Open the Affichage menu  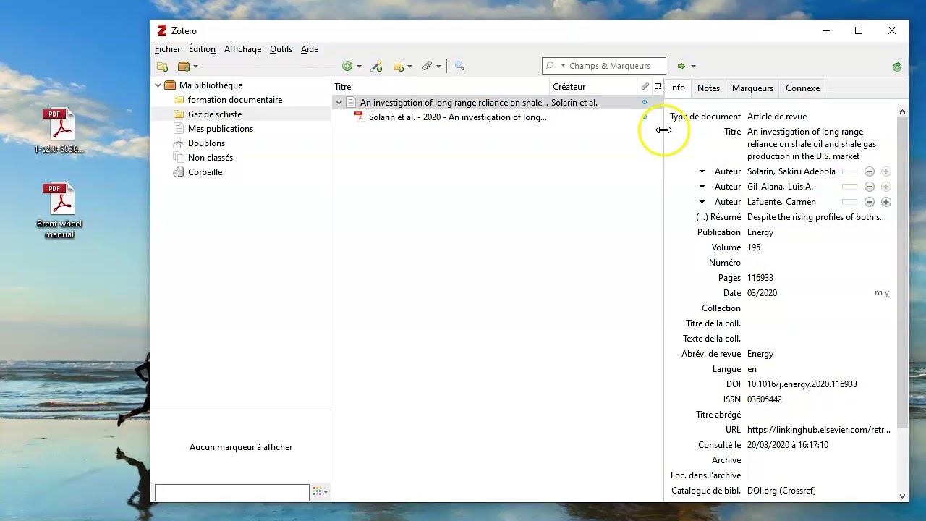click(x=242, y=49)
